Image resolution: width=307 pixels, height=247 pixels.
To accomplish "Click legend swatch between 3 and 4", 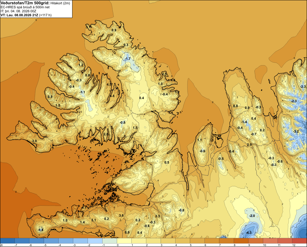I will pos(168,241).
